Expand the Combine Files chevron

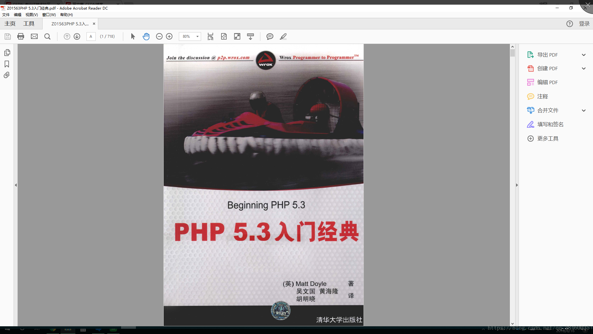tap(584, 111)
